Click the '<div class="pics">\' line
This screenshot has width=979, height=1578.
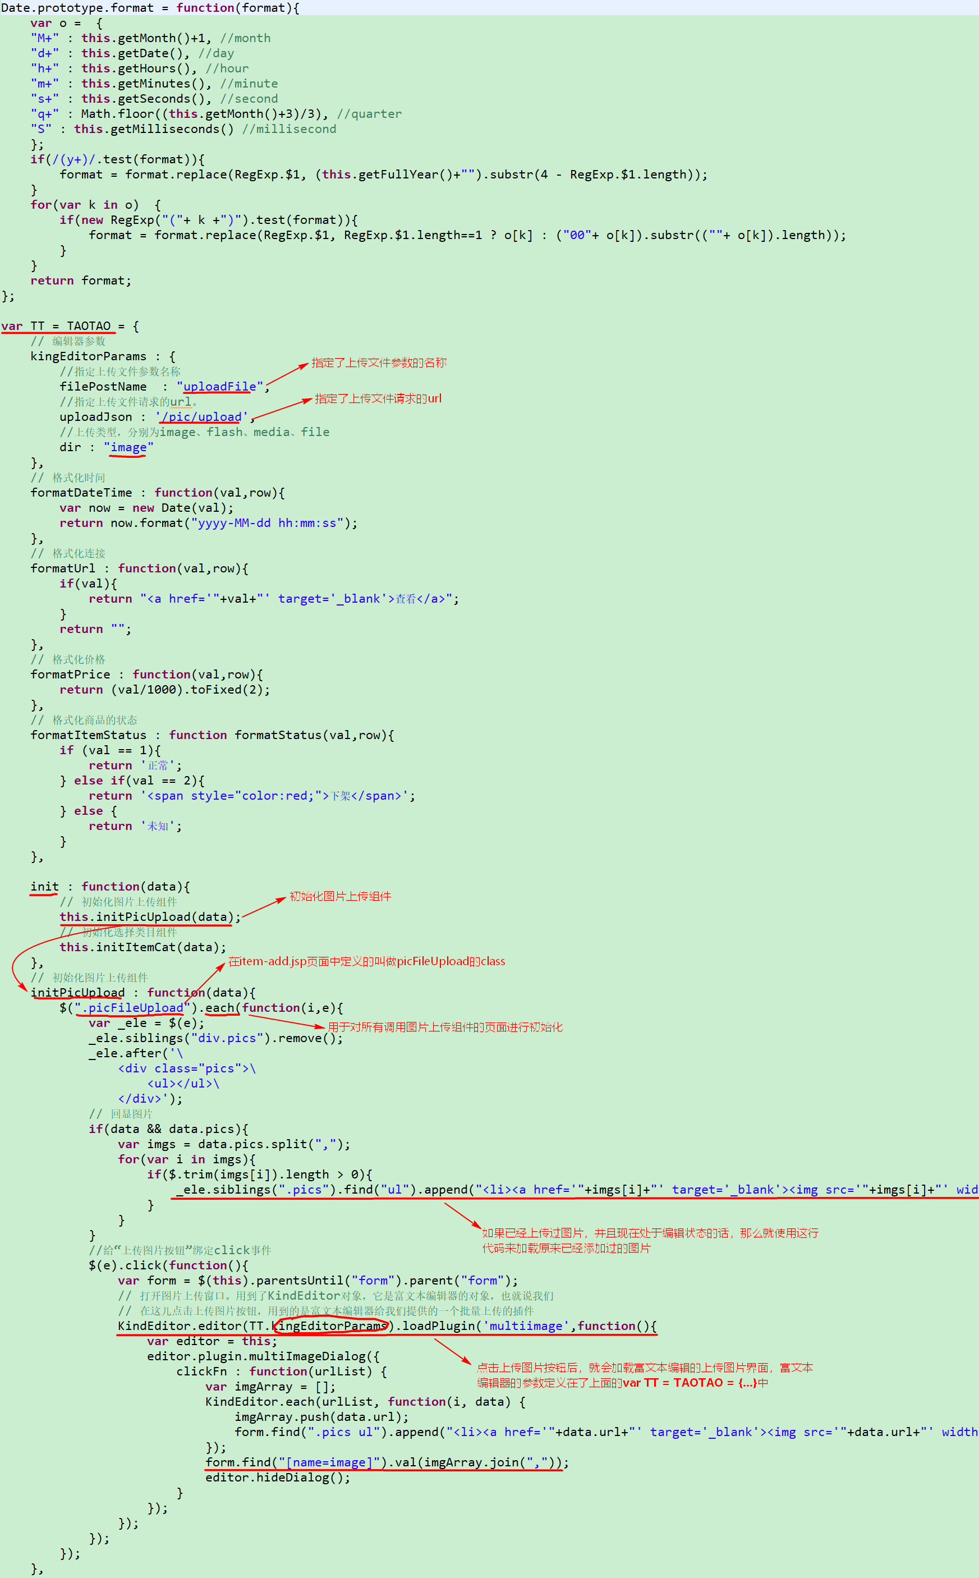187,1068
